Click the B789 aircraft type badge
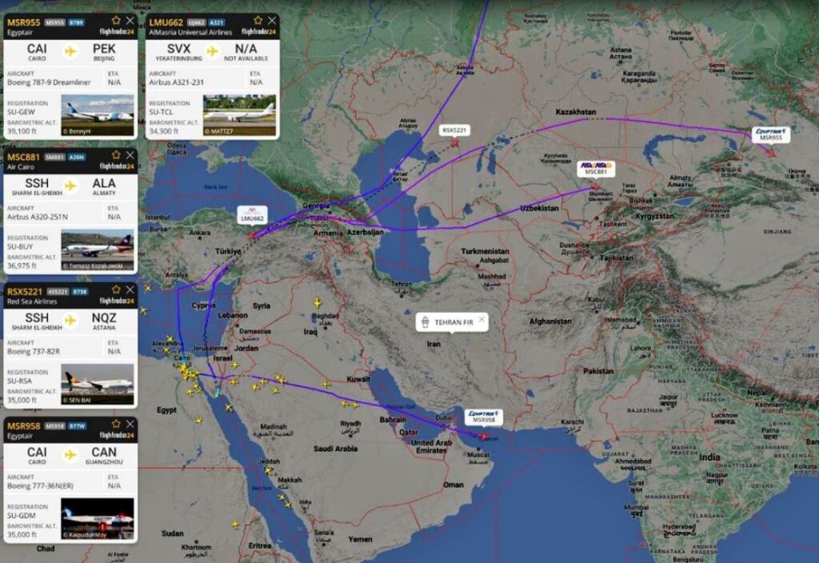Image resolution: width=819 pixels, height=563 pixels. [x=76, y=22]
